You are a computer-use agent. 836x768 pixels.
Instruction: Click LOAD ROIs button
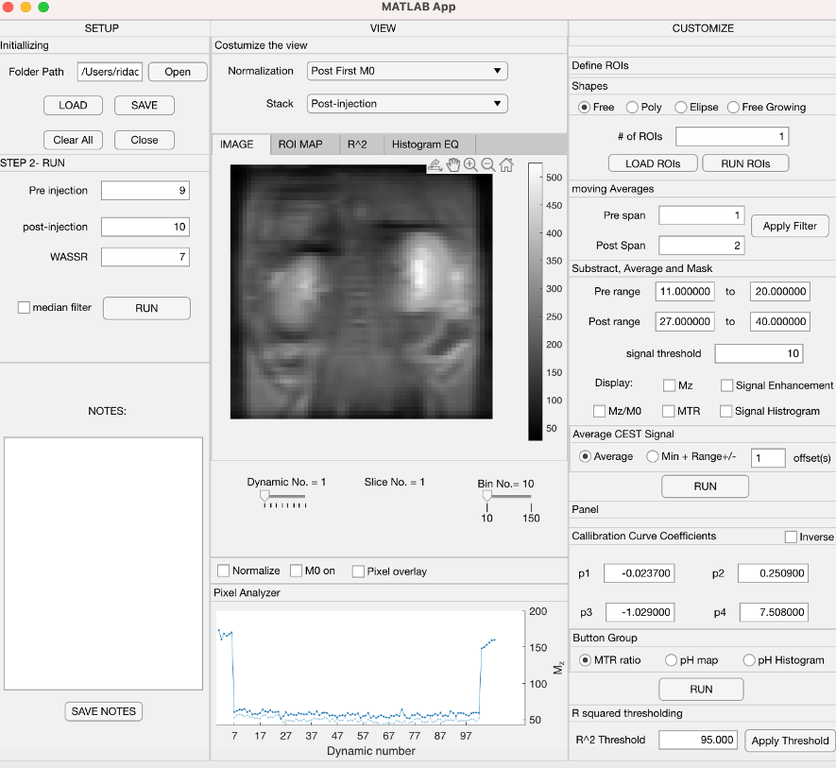[653, 163]
